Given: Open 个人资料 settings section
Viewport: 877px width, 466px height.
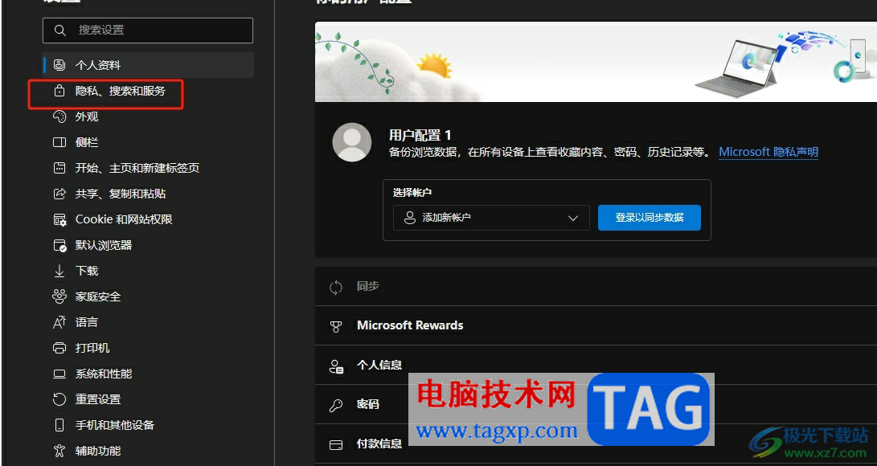Looking at the screenshot, I should [148, 65].
